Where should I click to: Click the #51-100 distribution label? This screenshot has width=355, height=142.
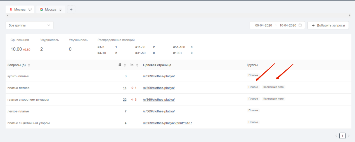coord(179,47)
